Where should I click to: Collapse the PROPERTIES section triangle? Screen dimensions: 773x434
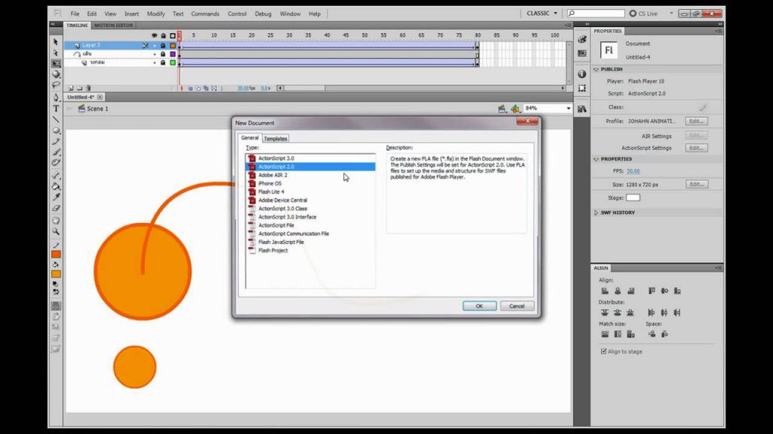(596, 160)
